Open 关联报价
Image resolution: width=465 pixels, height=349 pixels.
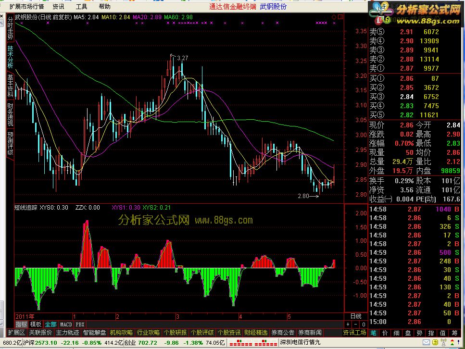40,333
